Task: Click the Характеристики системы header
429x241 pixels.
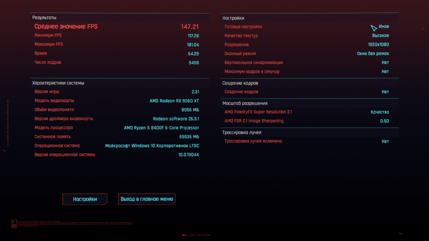Action: 58,83
